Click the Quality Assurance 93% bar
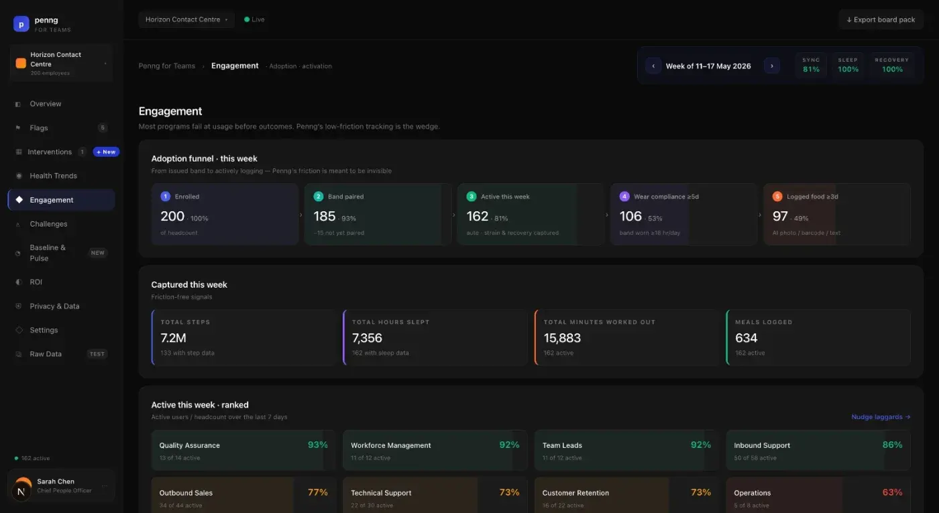 click(243, 451)
